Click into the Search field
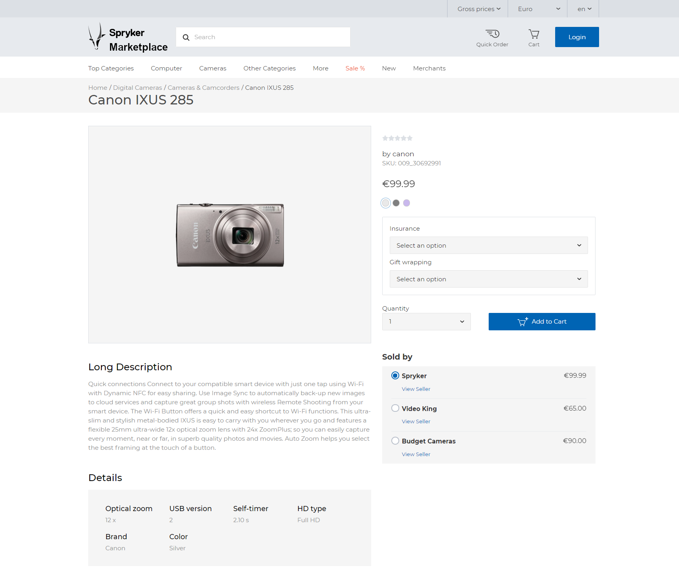Screen dimensions: 679x576 tap(263, 37)
